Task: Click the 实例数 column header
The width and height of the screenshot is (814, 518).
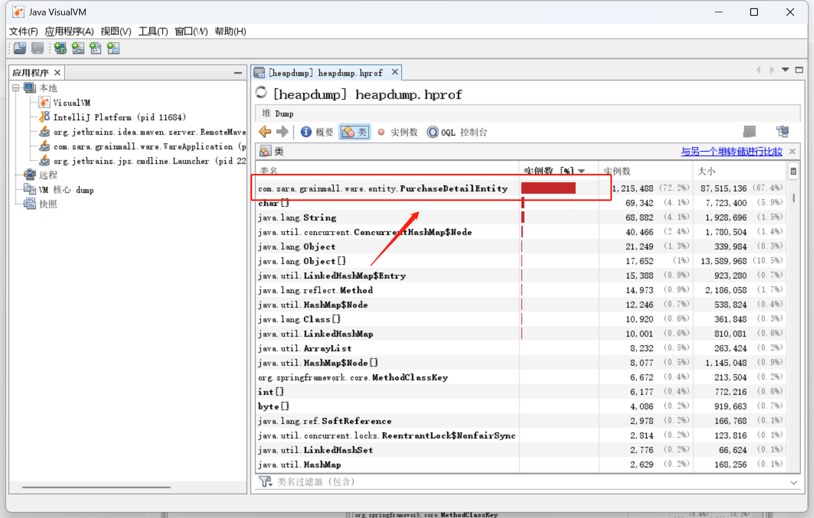Action: coord(646,171)
